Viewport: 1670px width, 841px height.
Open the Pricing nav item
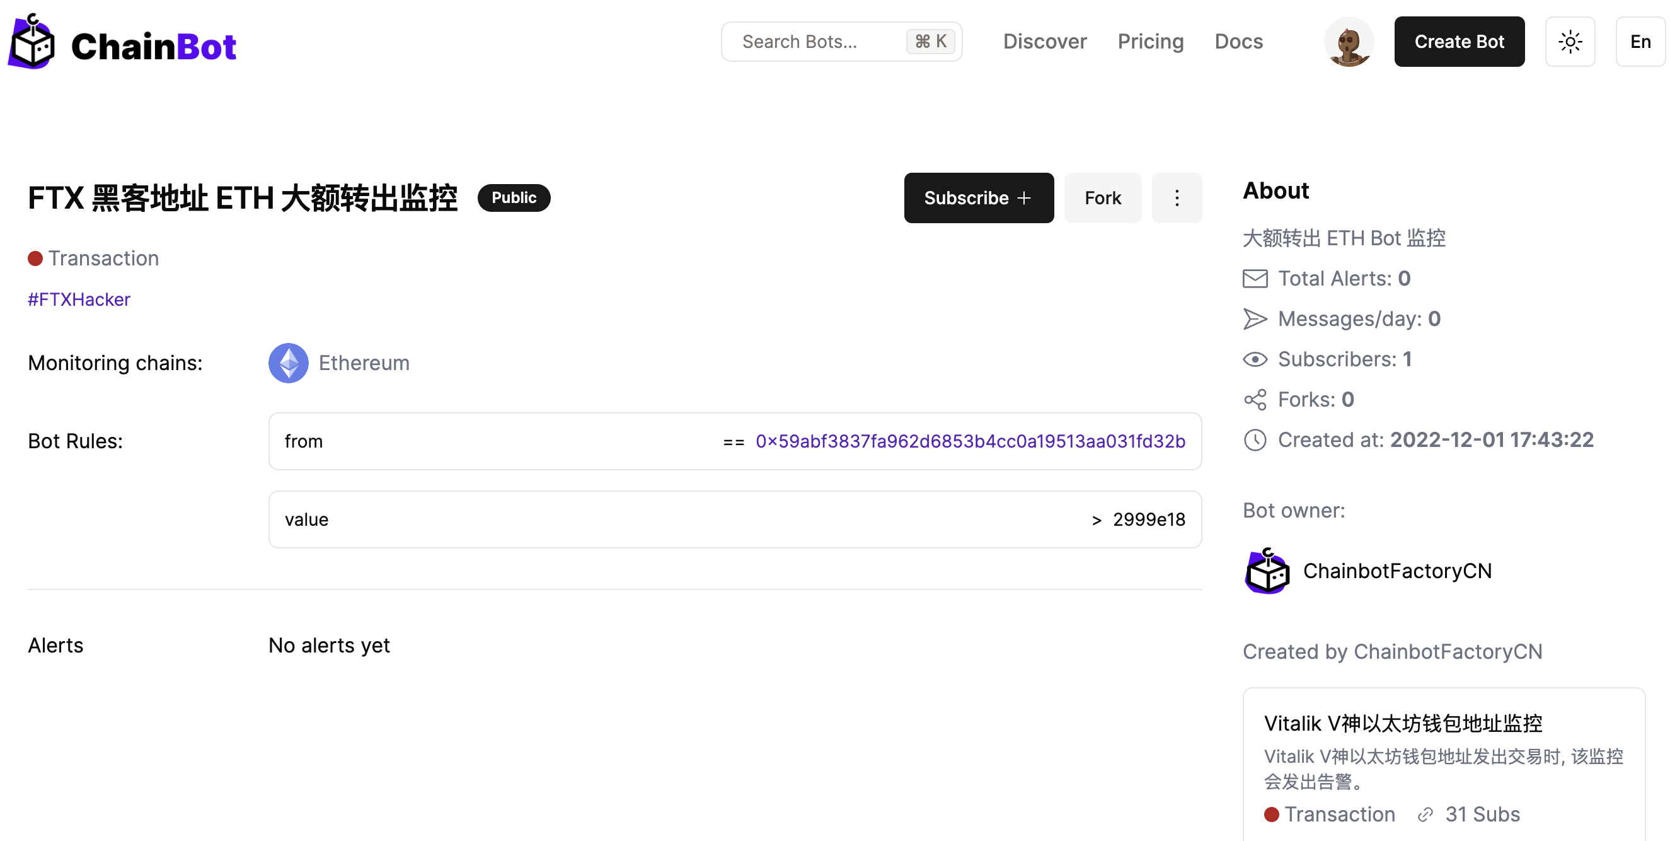click(x=1150, y=42)
